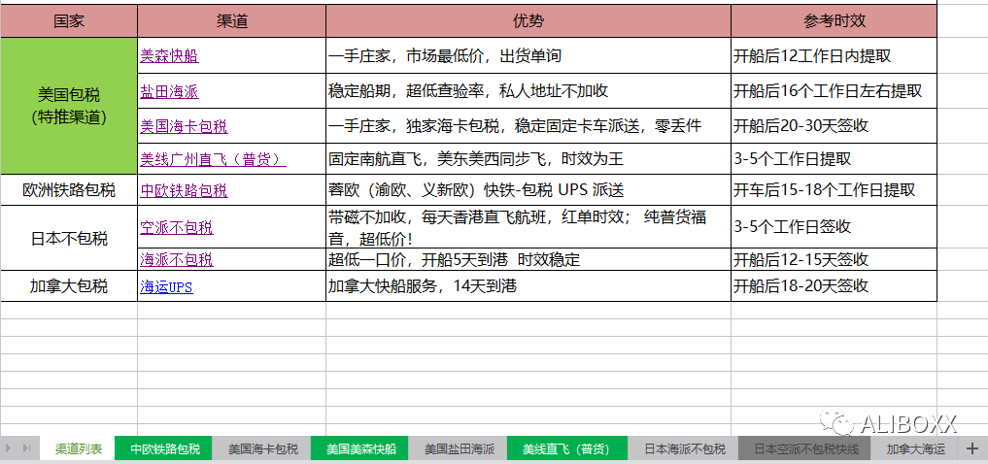
Task: Follow the 海运UPS hyperlink
Action: tap(166, 287)
